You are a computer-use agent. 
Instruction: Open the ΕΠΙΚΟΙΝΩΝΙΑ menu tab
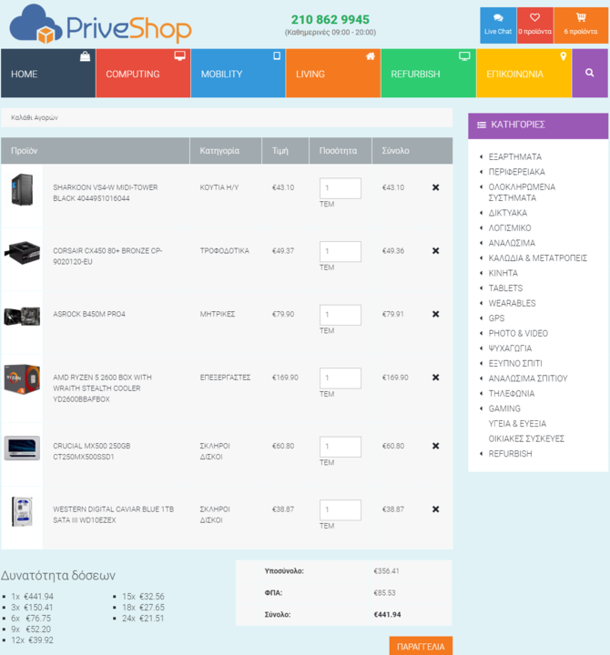pyautogui.click(x=524, y=73)
